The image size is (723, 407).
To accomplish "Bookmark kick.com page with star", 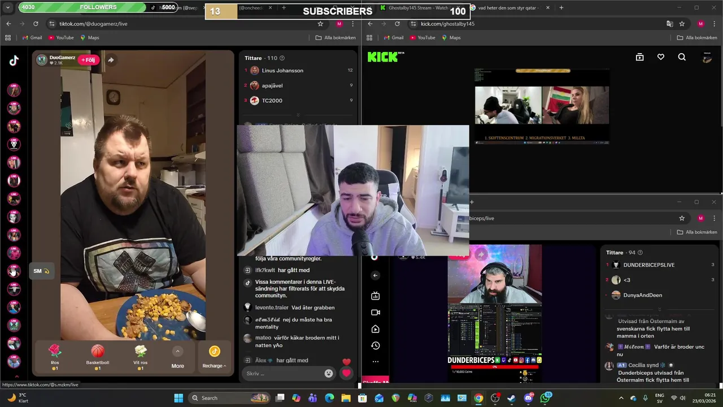I will tap(682, 24).
